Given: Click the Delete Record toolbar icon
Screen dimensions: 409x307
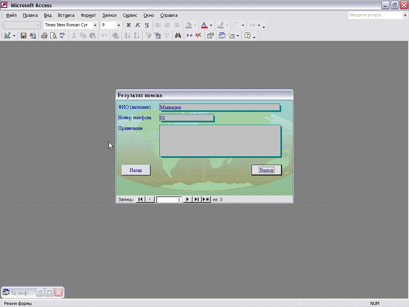Looking at the screenshot, I should [199, 36].
